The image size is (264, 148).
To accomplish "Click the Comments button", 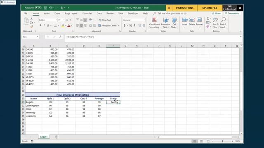I will coord(232,13).
